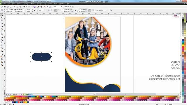Select the Color Eyedropper tool
The width and height of the screenshot is (187, 105).
tap(1, 56)
